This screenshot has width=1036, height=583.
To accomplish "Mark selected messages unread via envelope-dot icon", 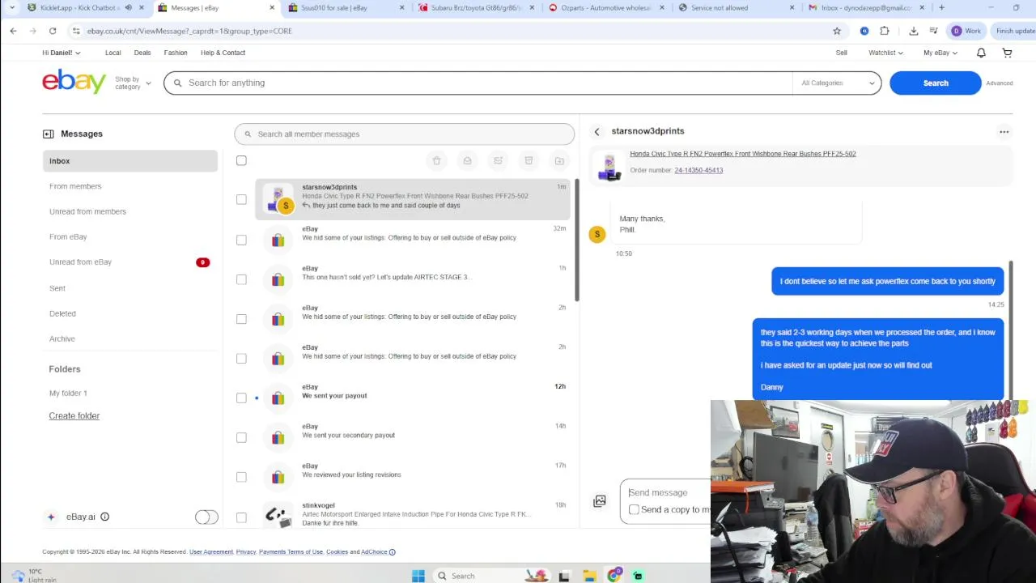I will tap(498, 160).
